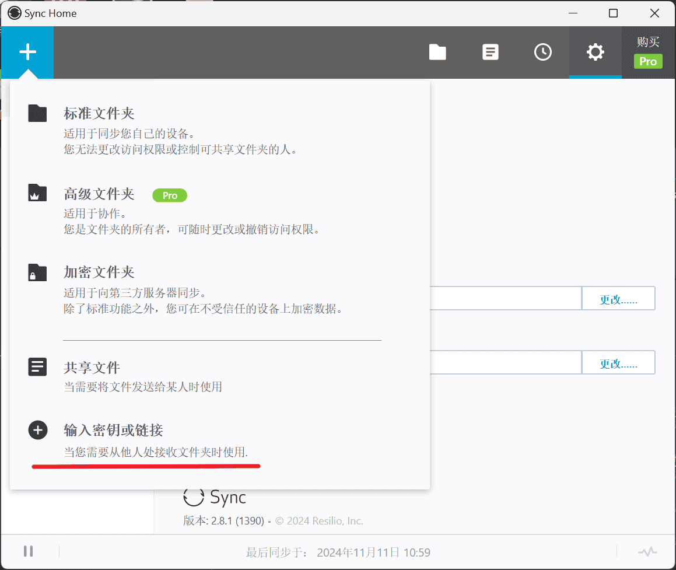This screenshot has width=676, height=570.
Task: Click the standard folder icon
Action: coord(37,113)
